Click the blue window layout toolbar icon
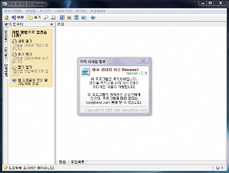Screen dimensions: 229x173 62,17
